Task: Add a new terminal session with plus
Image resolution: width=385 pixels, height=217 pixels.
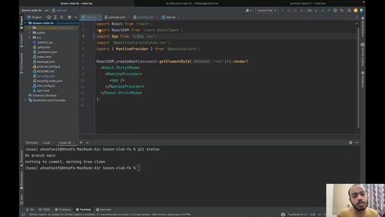Action: pyautogui.click(x=81, y=142)
